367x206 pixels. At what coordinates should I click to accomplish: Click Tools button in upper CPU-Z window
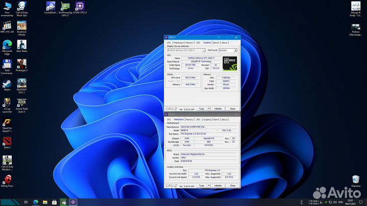202,109
